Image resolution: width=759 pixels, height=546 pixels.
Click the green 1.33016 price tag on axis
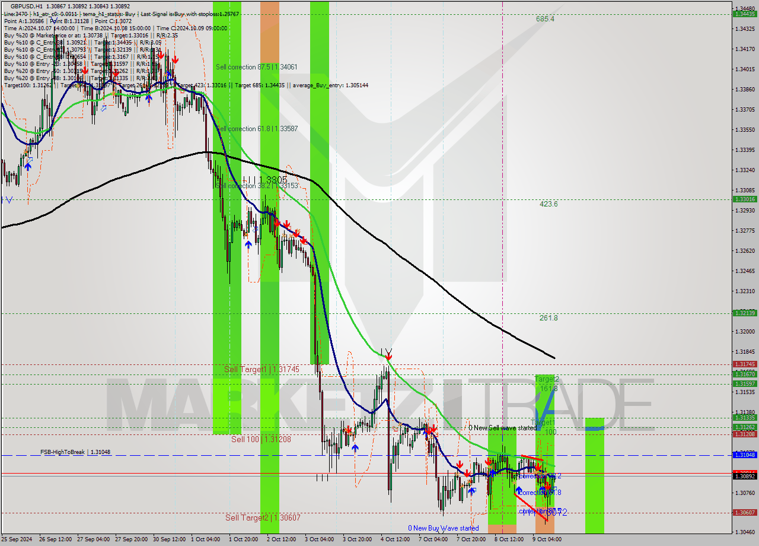tap(745, 199)
